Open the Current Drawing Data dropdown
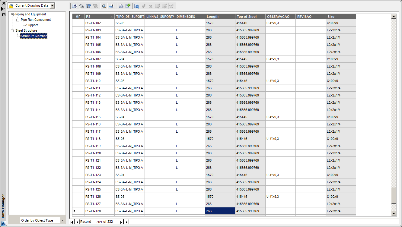This screenshot has width=402, height=227. 53,5
